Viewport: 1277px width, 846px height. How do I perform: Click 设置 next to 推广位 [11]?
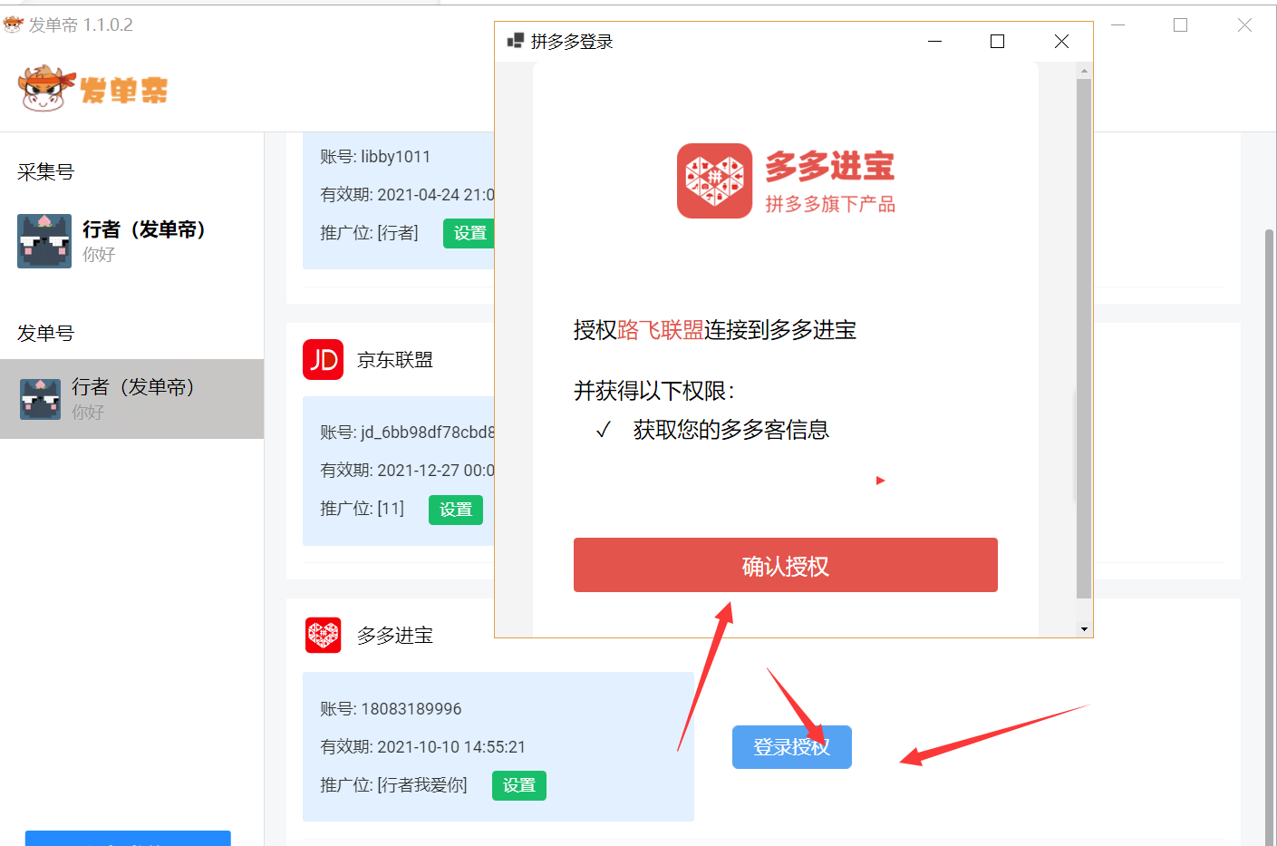click(455, 510)
